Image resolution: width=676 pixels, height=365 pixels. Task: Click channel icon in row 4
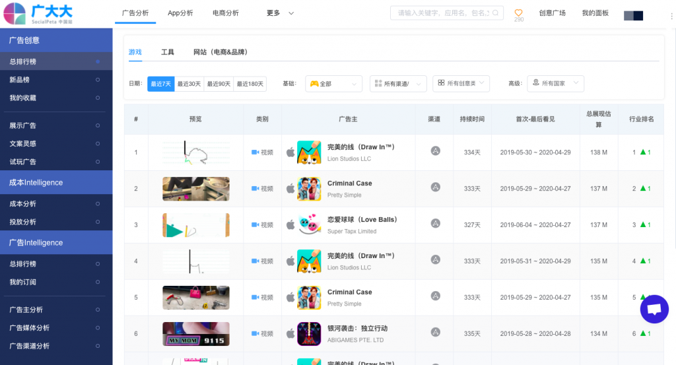(436, 259)
